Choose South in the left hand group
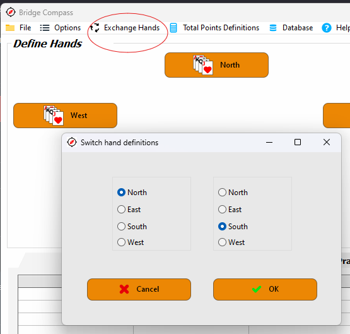 pyautogui.click(x=132, y=226)
